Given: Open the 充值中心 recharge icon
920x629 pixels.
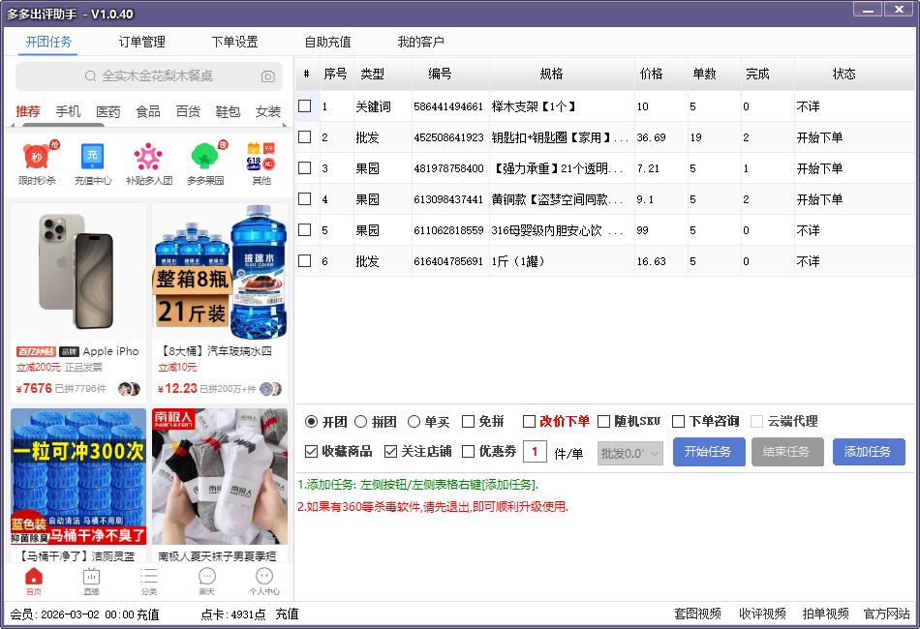Looking at the screenshot, I should pyautogui.click(x=93, y=158).
